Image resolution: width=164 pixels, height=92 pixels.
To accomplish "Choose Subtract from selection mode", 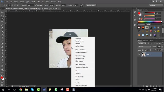I will tap(15, 5).
